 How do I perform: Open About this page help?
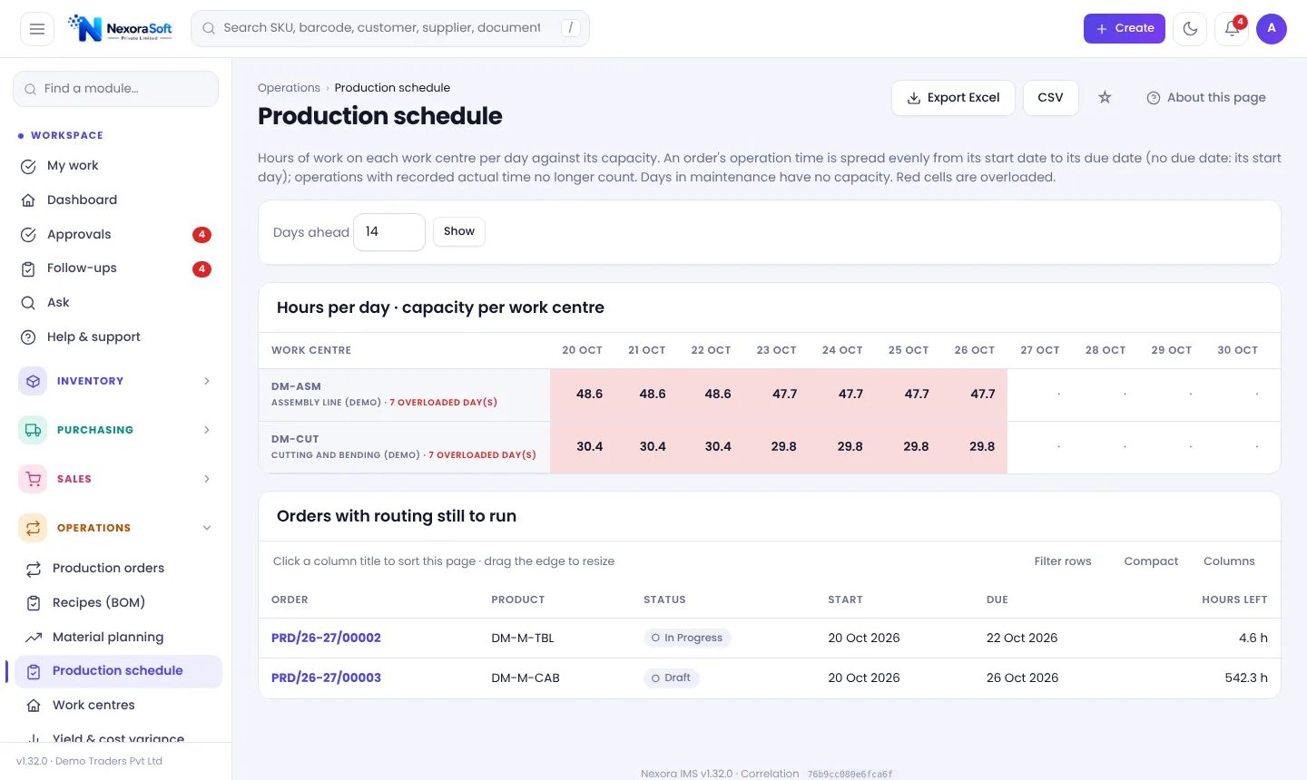[1206, 98]
